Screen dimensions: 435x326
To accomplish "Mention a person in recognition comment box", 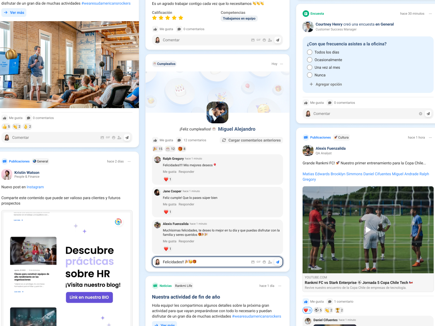I will (x=270, y=40).
